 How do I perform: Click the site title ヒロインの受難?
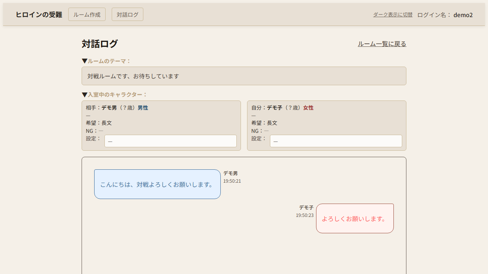(39, 14)
